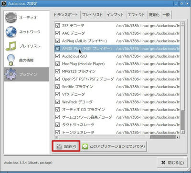Image resolution: width=191 pixels, height=173 pixels.
Task: Uncheck the ゲームコンソール音楽デコーダ checkbox
Action: (57, 117)
